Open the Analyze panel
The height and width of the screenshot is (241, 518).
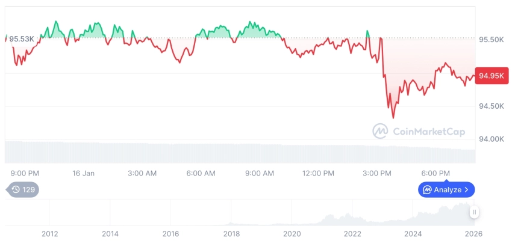click(447, 190)
